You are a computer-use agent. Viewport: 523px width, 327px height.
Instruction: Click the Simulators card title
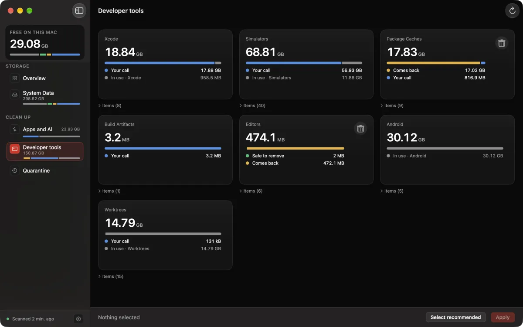[x=257, y=39]
